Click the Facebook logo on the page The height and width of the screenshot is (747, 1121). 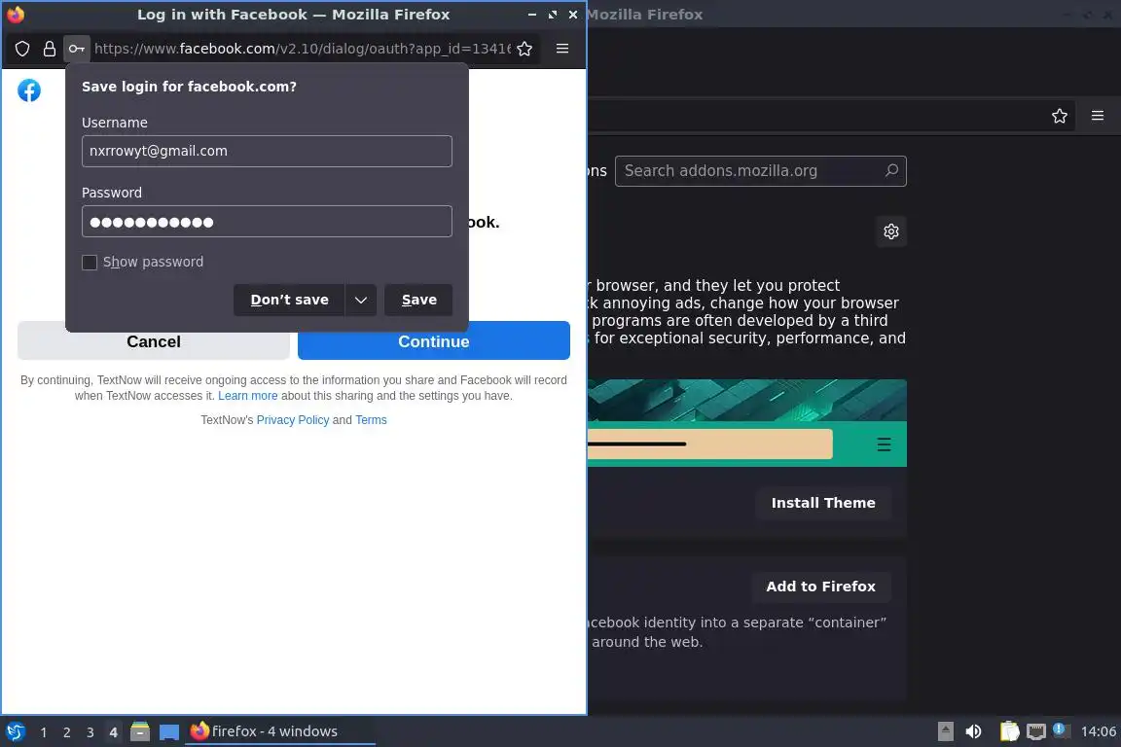29,90
